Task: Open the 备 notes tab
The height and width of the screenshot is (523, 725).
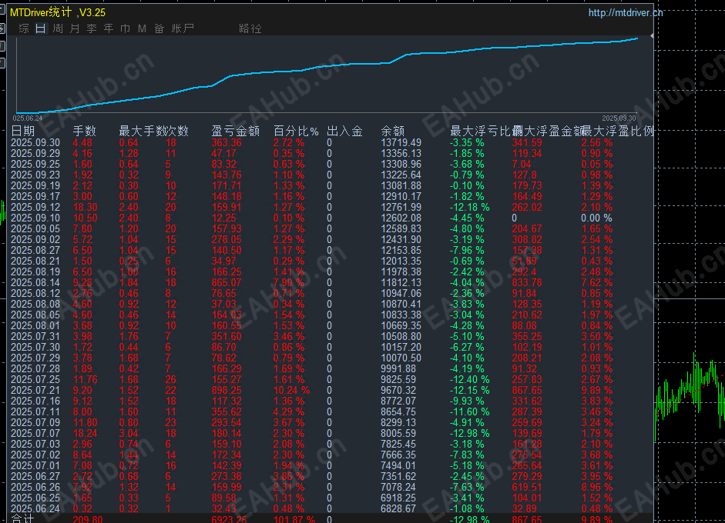Action: coord(159,28)
